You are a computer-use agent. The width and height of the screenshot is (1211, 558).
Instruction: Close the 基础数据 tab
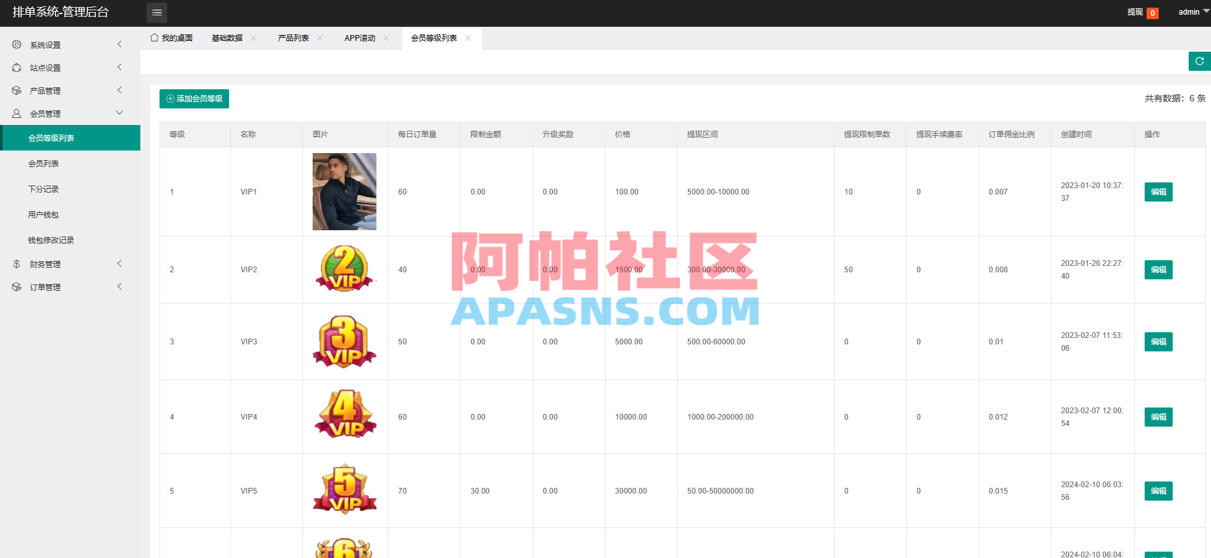click(253, 38)
